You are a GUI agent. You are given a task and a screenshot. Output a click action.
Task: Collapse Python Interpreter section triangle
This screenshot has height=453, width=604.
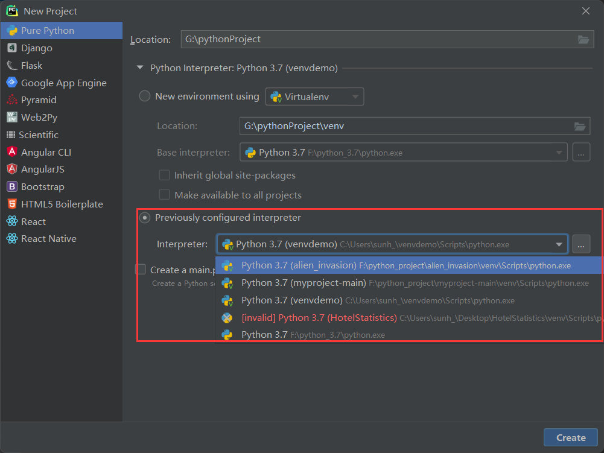(140, 68)
